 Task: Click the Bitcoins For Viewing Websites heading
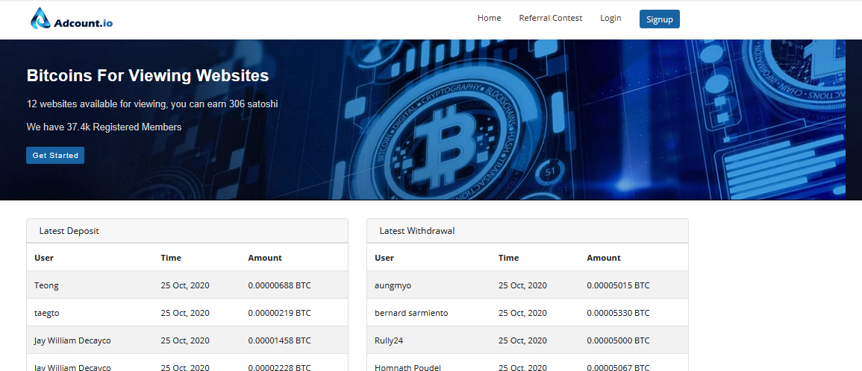pyautogui.click(x=148, y=75)
